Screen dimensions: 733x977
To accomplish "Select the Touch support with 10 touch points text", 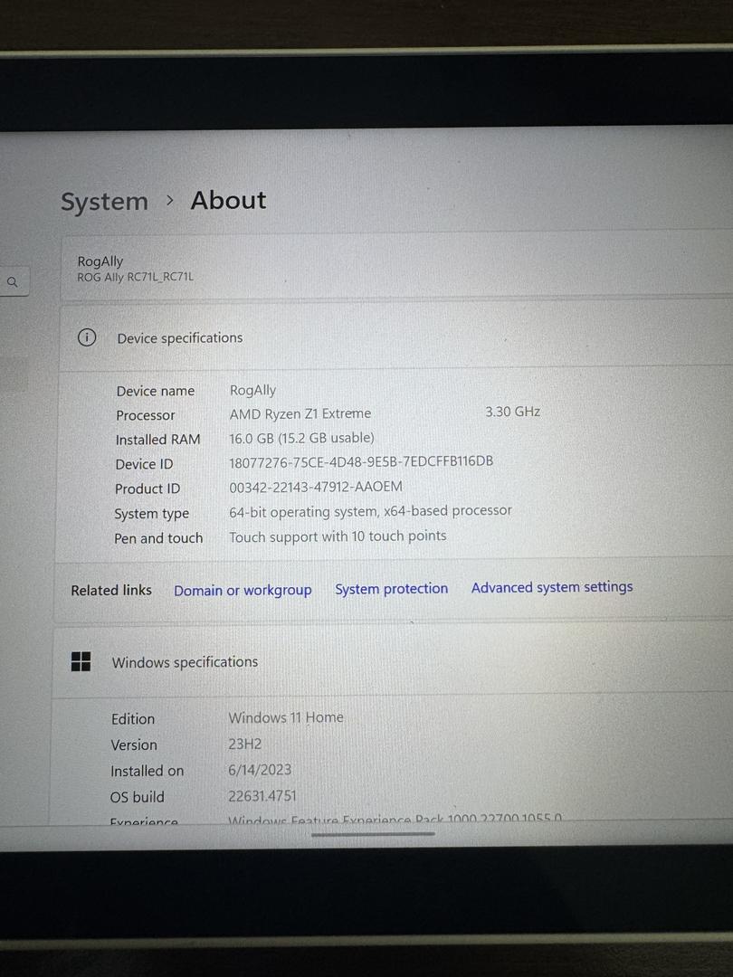I will pos(338,536).
